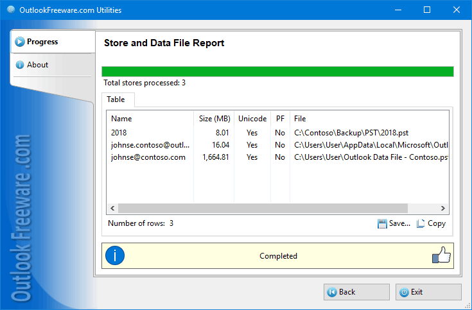Click the green progress bar
Image resolution: width=472 pixels, height=310 pixels.
277,72
